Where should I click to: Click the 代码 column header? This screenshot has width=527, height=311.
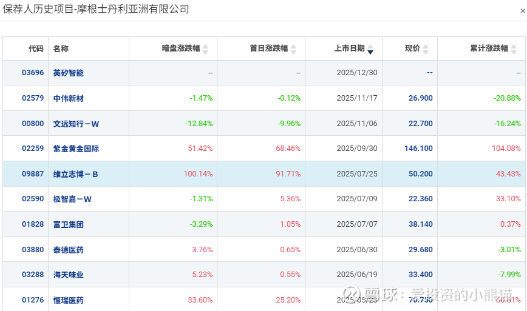pyautogui.click(x=36, y=48)
